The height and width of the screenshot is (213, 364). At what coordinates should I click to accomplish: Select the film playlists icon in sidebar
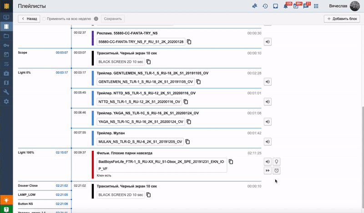coord(6,26)
